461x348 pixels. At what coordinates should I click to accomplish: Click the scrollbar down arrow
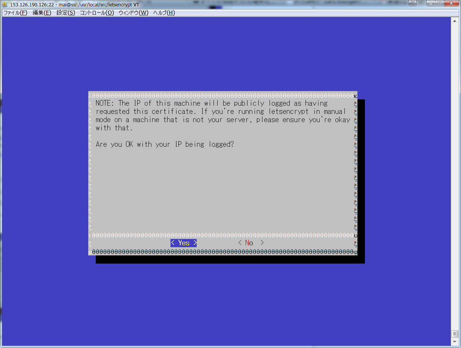coord(455,342)
